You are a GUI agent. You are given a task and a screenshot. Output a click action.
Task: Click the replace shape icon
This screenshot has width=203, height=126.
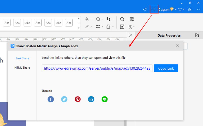(x=130, y=27)
